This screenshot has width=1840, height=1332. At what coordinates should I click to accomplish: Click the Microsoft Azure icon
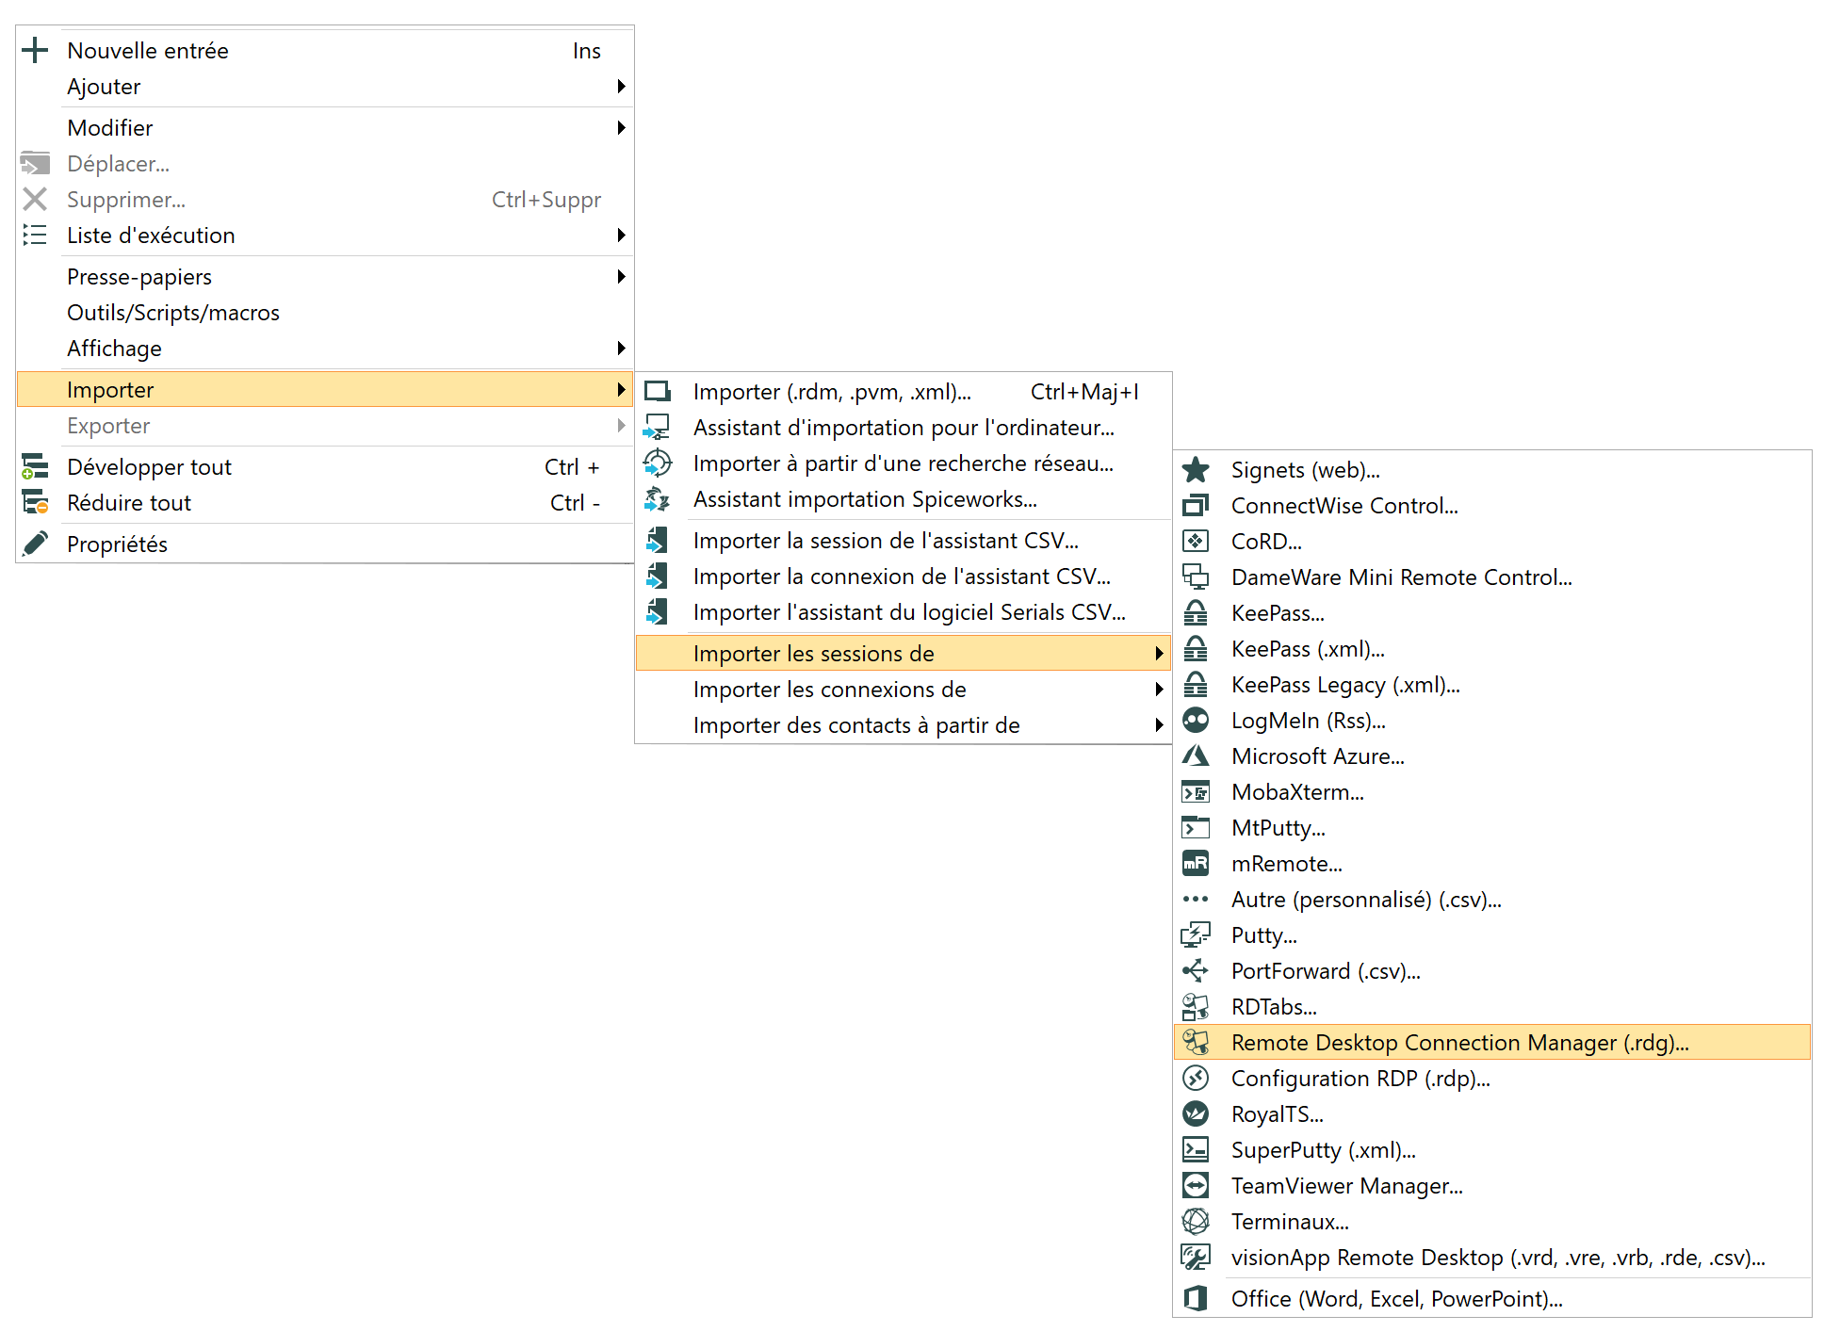(1195, 756)
